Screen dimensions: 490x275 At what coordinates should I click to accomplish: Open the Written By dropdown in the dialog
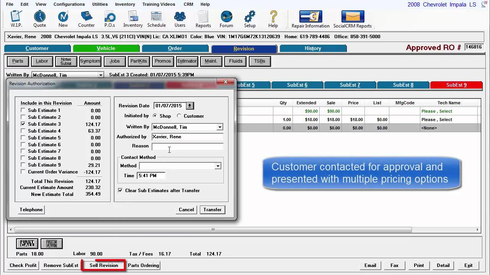click(x=220, y=127)
